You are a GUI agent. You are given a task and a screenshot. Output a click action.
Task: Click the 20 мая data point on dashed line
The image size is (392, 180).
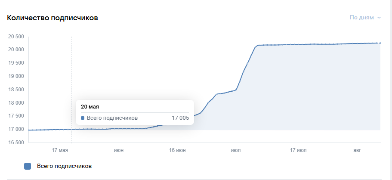click(72, 130)
